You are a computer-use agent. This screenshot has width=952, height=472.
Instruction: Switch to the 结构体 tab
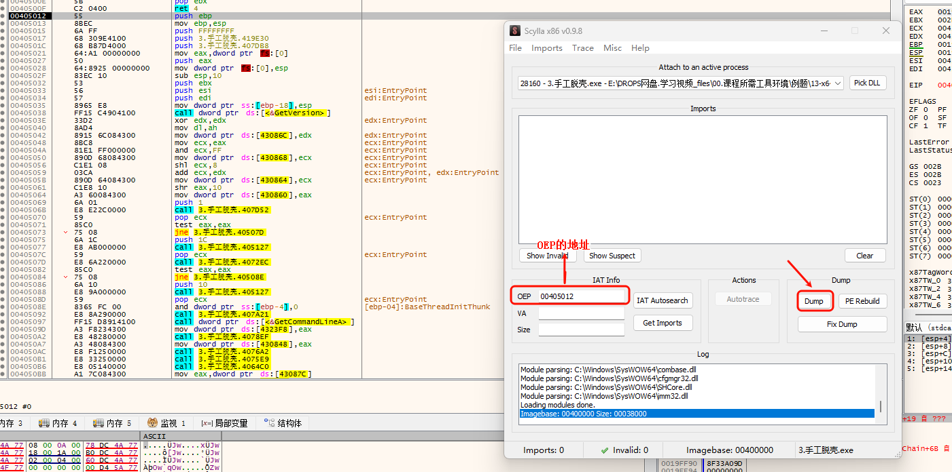coord(283,422)
